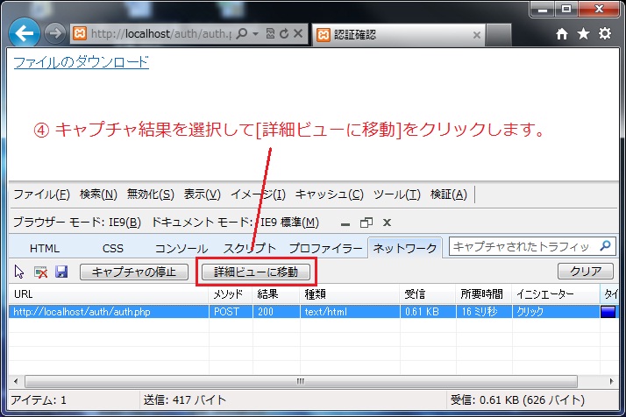Image resolution: width=626 pixels, height=417 pixels.
Task: Go to Home page icon
Action: 562,34
